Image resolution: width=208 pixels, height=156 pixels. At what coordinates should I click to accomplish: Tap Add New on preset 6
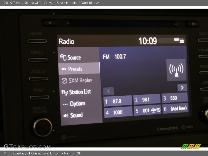pyautogui.click(x=175, y=109)
